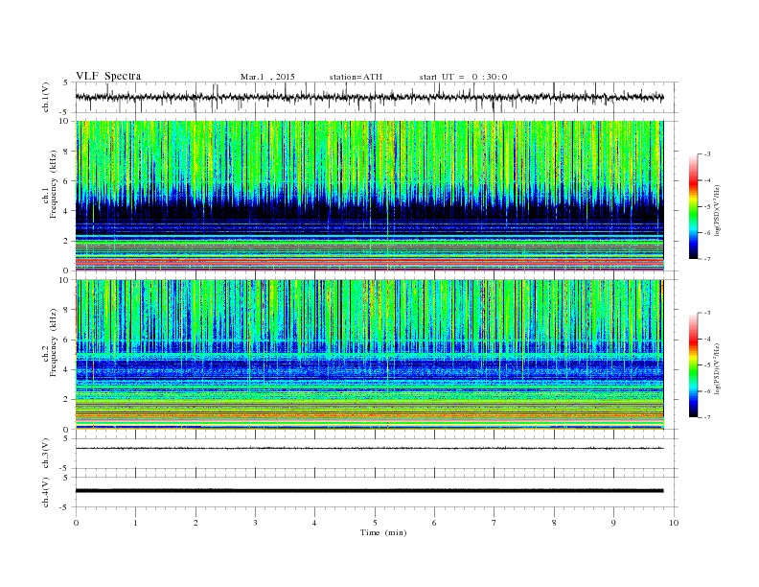Click the "3" tick on the time axis
Screen dimensions: 759x587
[255, 523]
